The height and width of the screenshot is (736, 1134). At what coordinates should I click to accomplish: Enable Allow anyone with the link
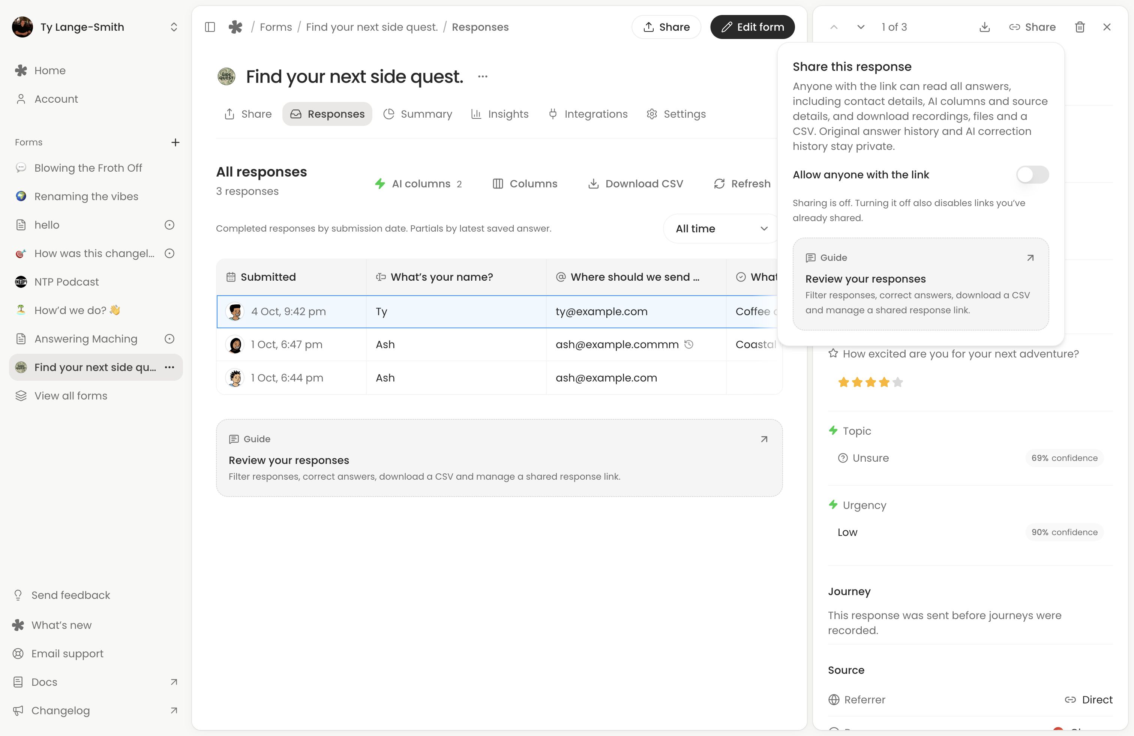click(x=1032, y=175)
